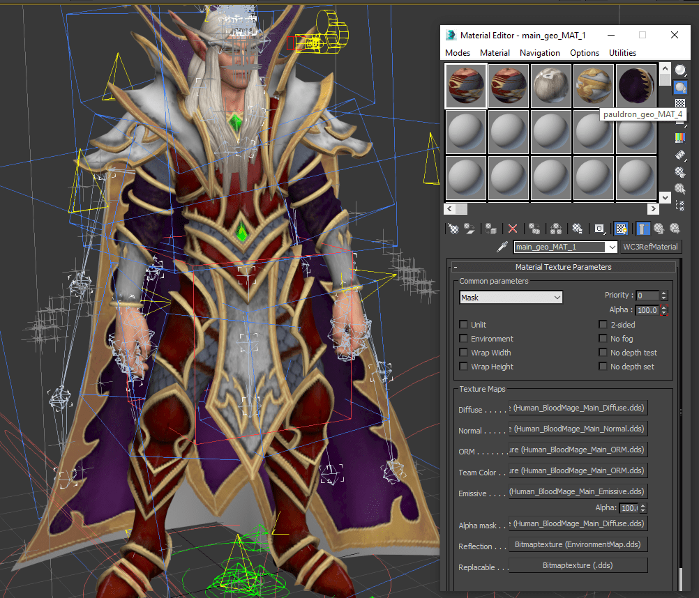The image size is (699, 598).
Task: Select the grey fur sample slot
Action: (551, 86)
